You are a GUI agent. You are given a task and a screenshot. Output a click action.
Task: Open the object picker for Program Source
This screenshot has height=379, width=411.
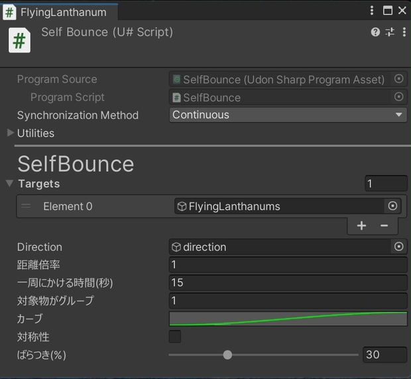pyautogui.click(x=398, y=79)
